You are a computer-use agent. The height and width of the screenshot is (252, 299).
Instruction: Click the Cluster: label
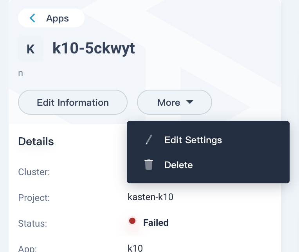coord(34,172)
